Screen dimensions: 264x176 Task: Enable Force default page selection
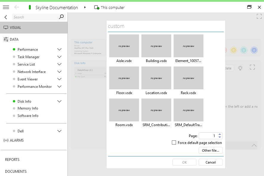174,142
